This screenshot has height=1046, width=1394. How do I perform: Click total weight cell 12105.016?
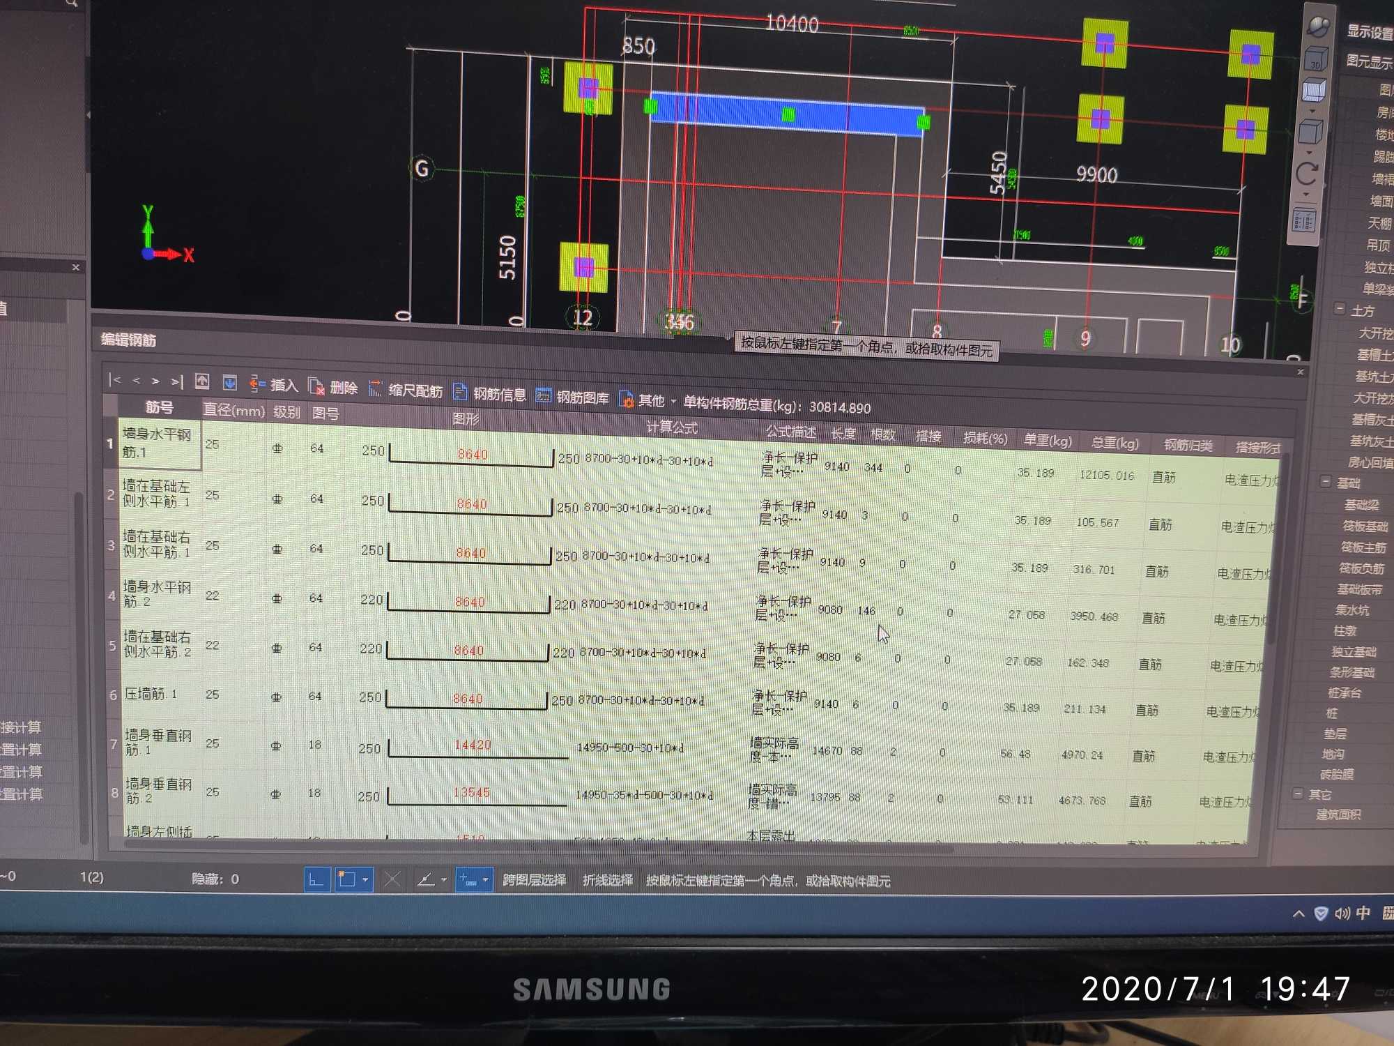(1106, 475)
